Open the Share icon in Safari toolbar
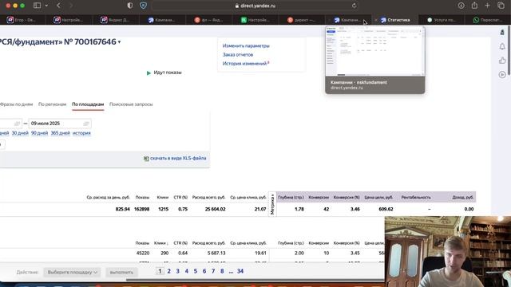Screen dimensions: 511x287 tap(474, 6)
